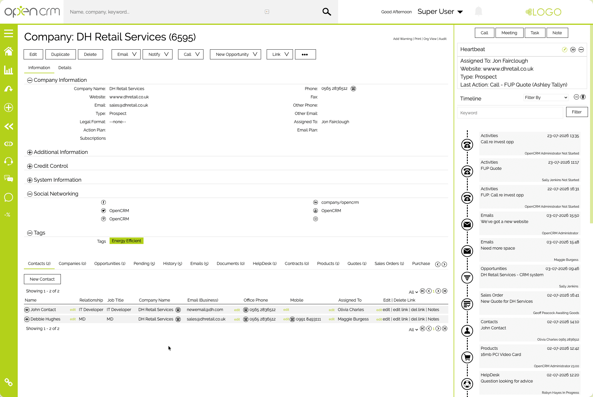Screen dimensions: 593x397
Task: Click the timeline trash clear icon
Action: click(x=583, y=97)
